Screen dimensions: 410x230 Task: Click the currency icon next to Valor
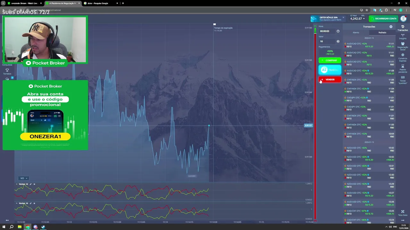coord(338,41)
